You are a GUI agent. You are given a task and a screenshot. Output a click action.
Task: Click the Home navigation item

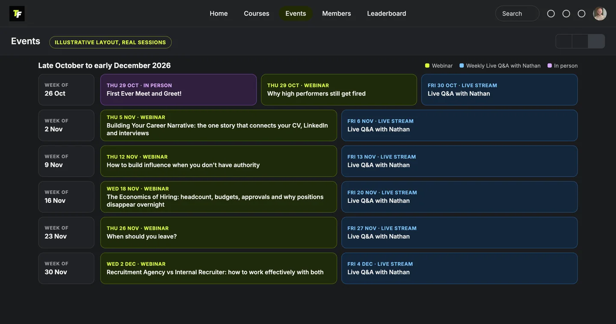click(x=219, y=14)
